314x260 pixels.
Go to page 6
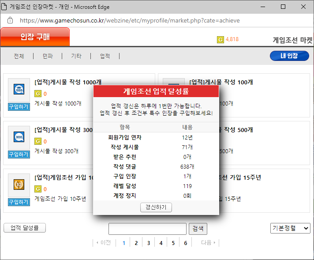tap(186, 243)
